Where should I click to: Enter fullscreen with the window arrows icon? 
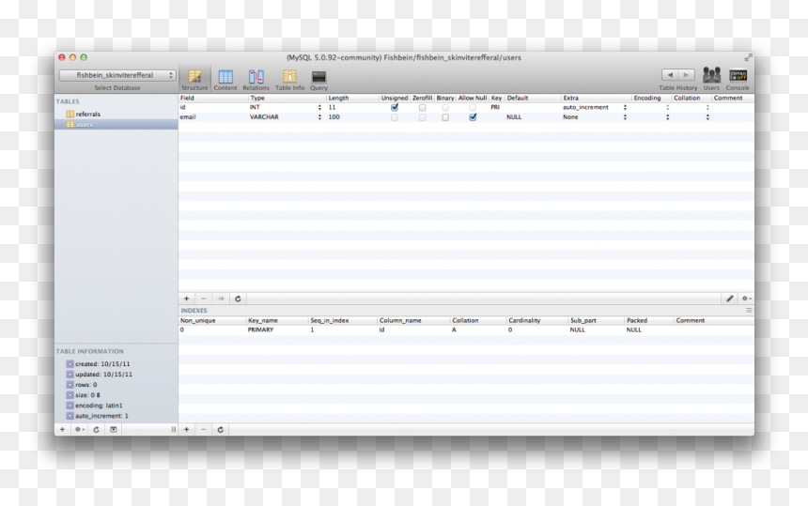[748, 57]
